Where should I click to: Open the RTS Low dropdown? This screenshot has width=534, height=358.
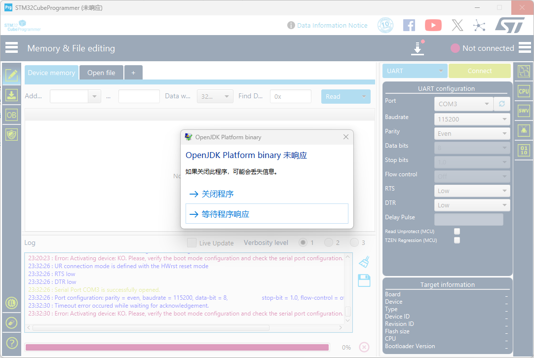pos(472,191)
